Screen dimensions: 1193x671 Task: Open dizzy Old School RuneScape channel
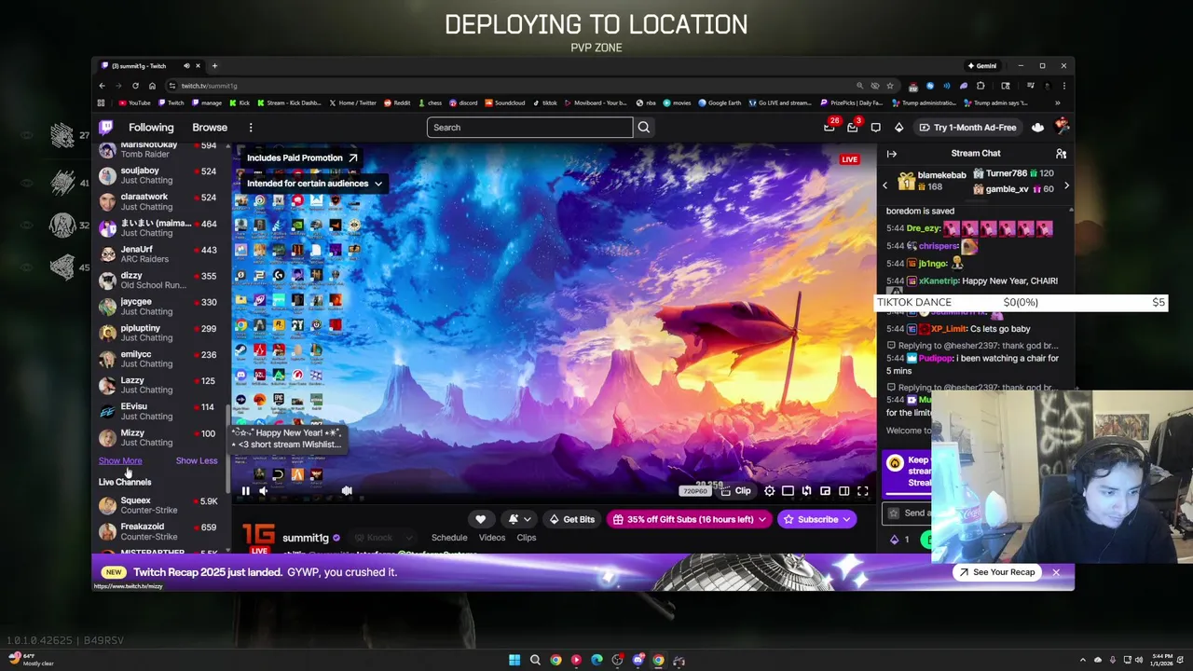click(158, 280)
